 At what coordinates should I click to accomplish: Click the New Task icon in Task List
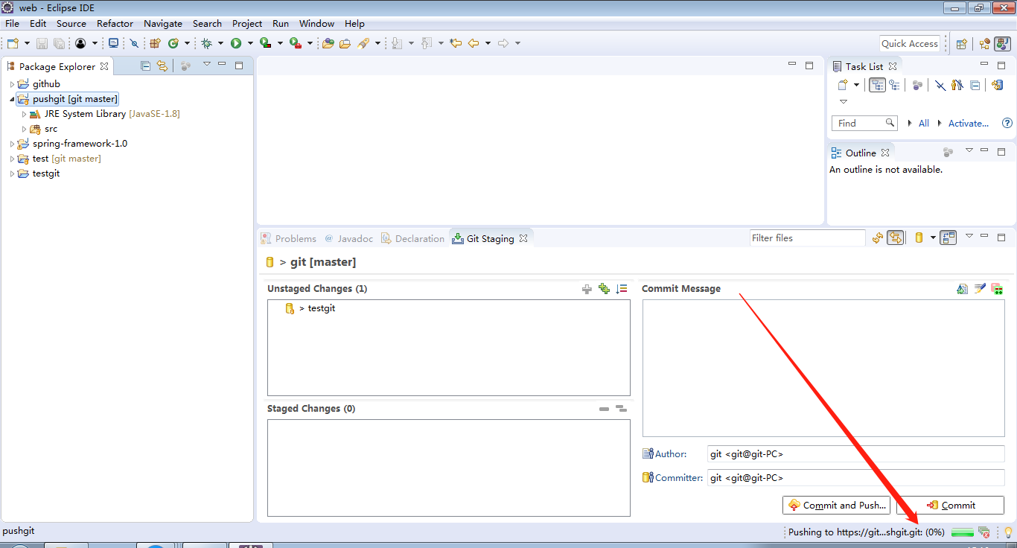coord(843,85)
